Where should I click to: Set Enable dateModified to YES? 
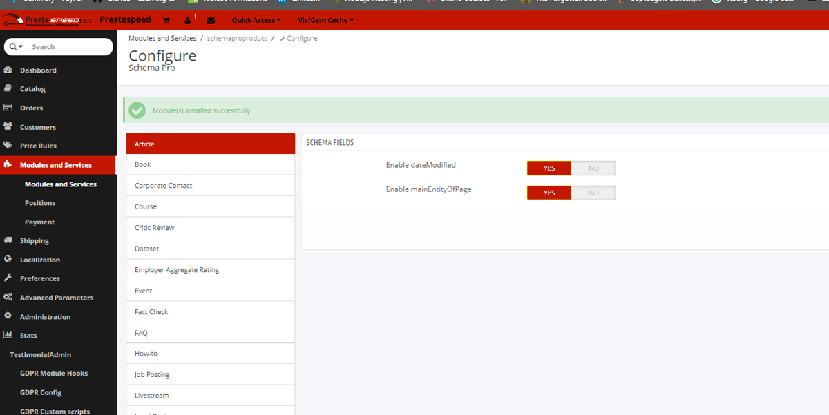coord(549,168)
